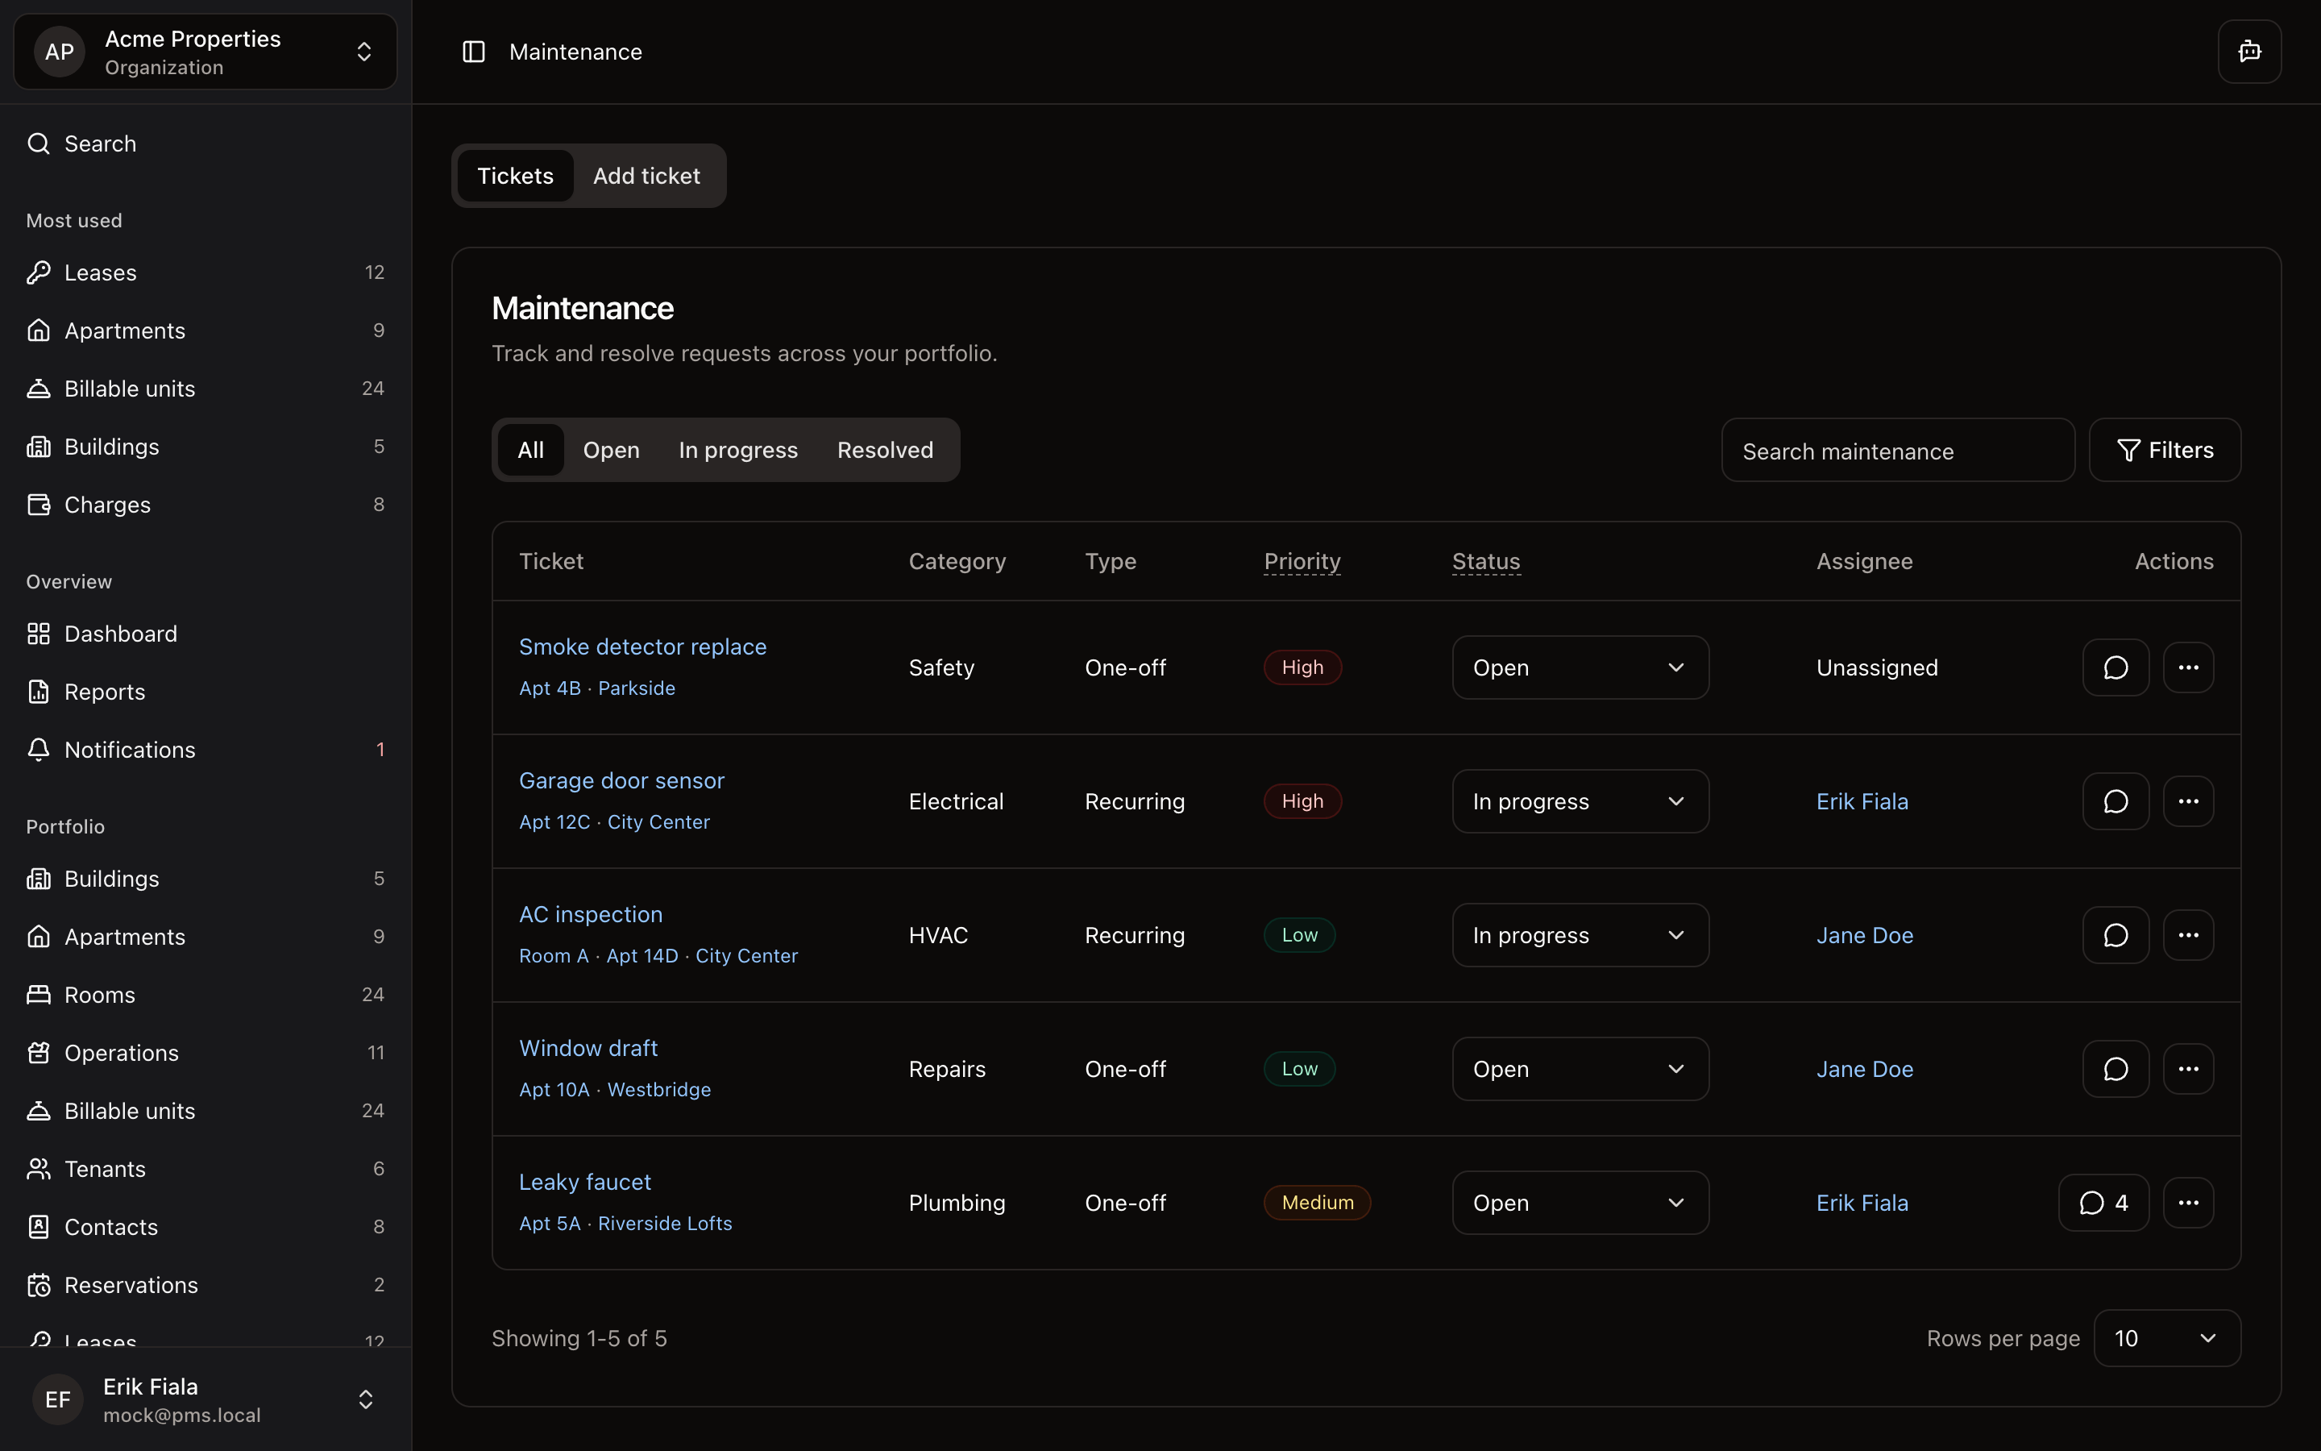Click the Search maintenance input field

tap(1897, 451)
